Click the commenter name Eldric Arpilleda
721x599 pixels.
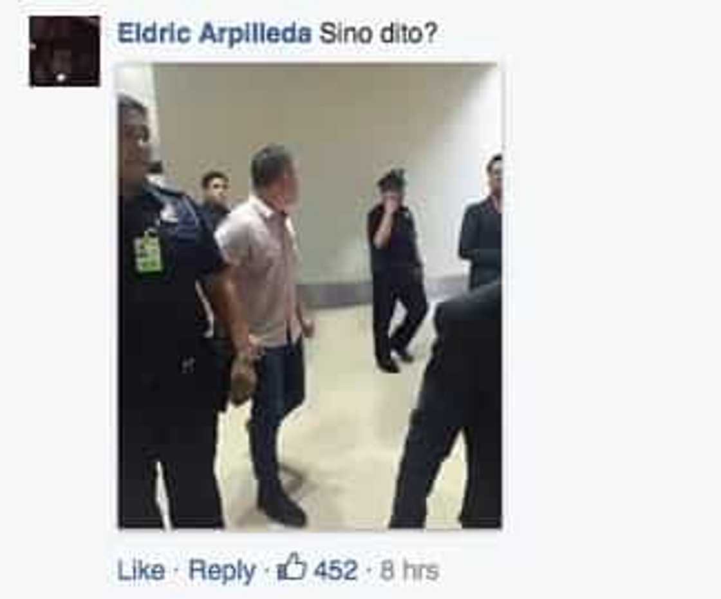pyautogui.click(x=214, y=33)
